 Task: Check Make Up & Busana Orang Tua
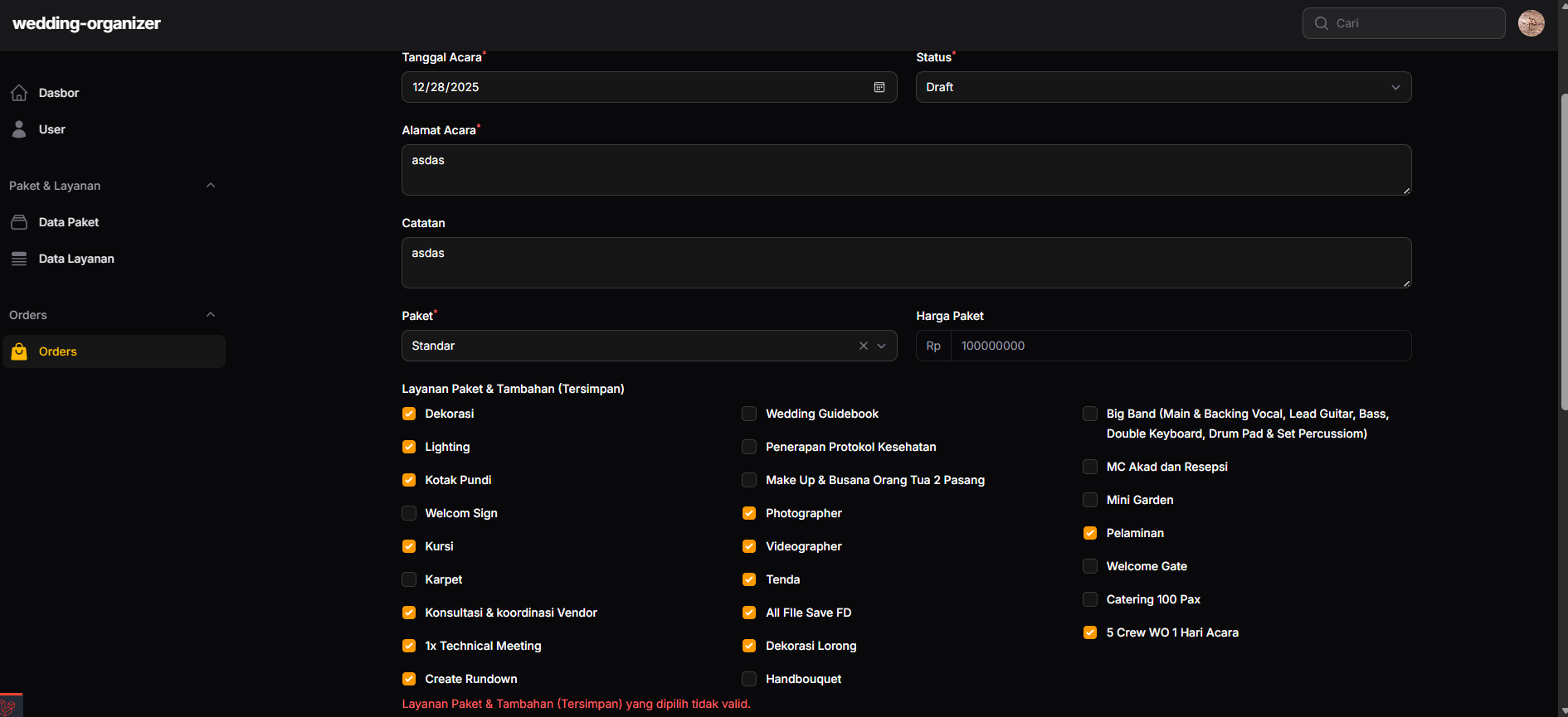click(749, 480)
